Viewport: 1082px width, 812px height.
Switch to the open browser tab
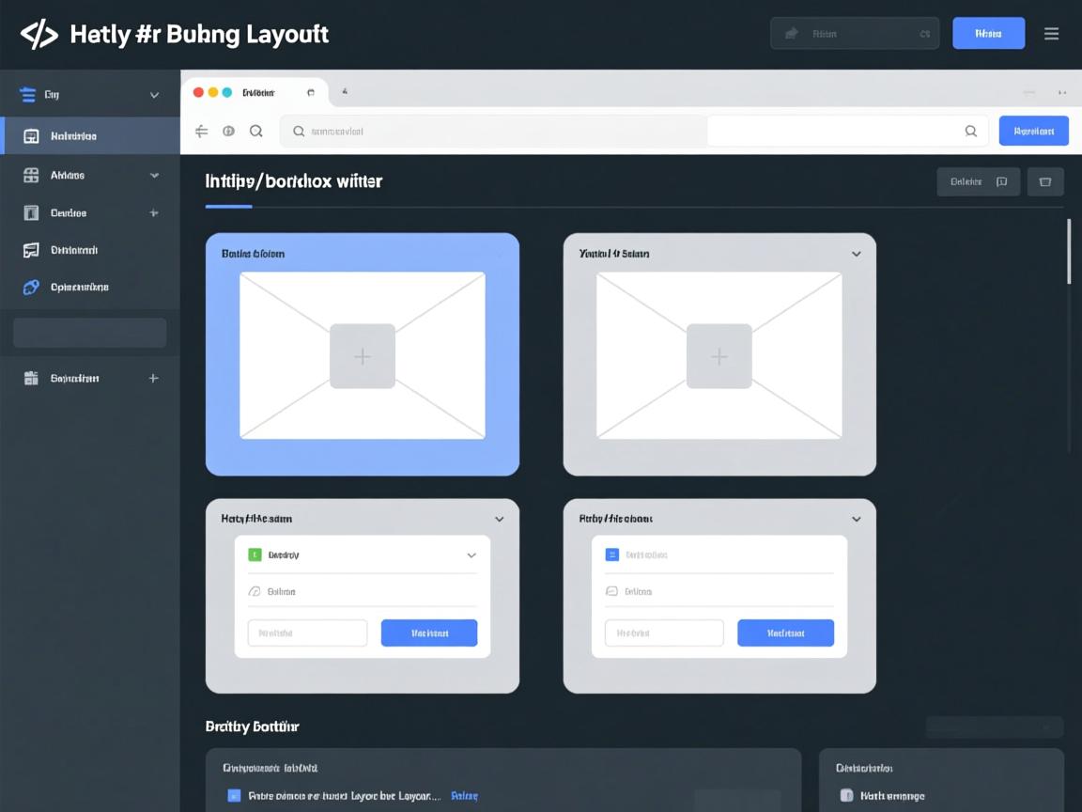point(256,93)
